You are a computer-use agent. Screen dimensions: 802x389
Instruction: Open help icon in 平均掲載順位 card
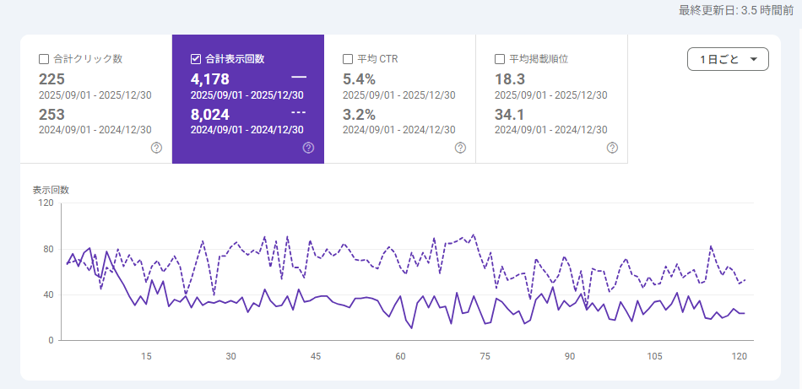612,148
